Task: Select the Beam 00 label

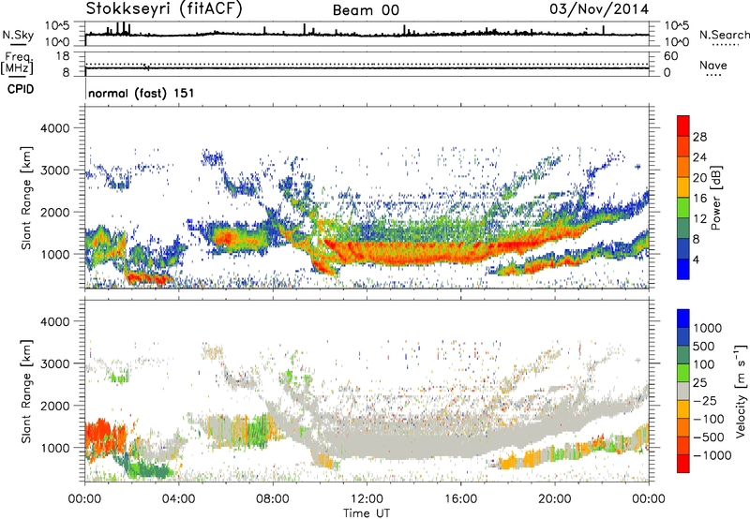Action: [x=366, y=10]
